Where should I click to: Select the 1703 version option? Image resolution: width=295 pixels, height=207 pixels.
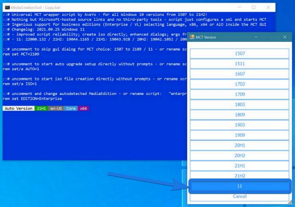tap(240, 84)
